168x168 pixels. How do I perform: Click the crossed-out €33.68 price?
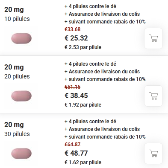click(73, 29)
